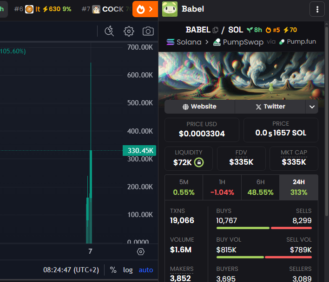Click the token banner image

click(x=241, y=76)
